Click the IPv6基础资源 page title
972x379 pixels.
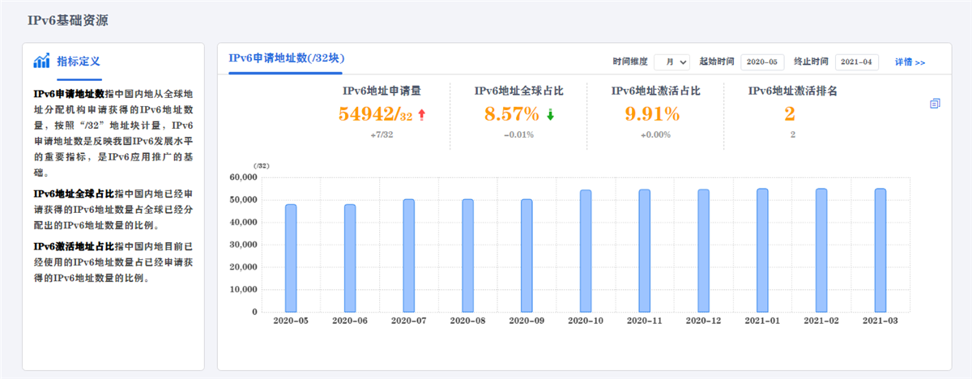[x=68, y=18]
